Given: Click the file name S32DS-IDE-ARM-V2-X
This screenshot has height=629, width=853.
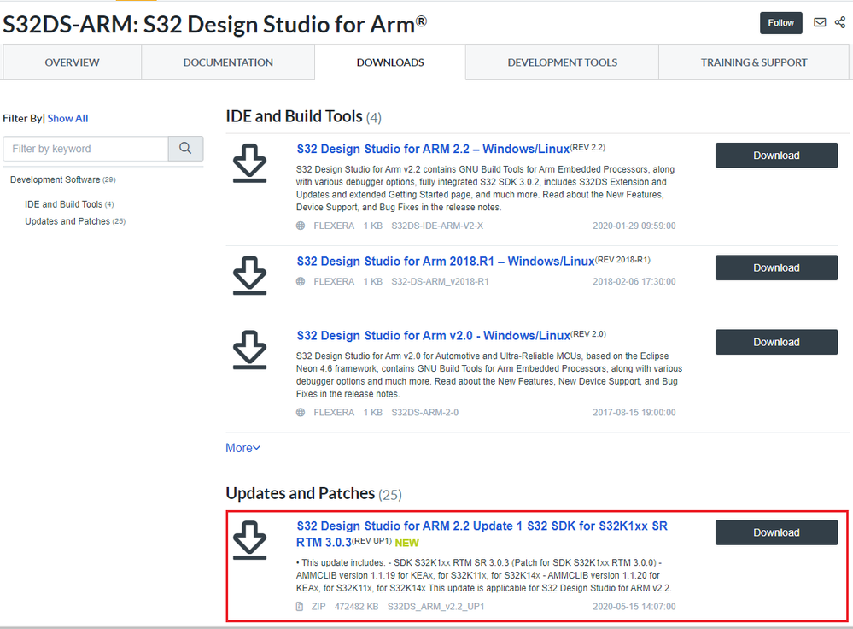Looking at the screenshot, I should pos(437,226).
